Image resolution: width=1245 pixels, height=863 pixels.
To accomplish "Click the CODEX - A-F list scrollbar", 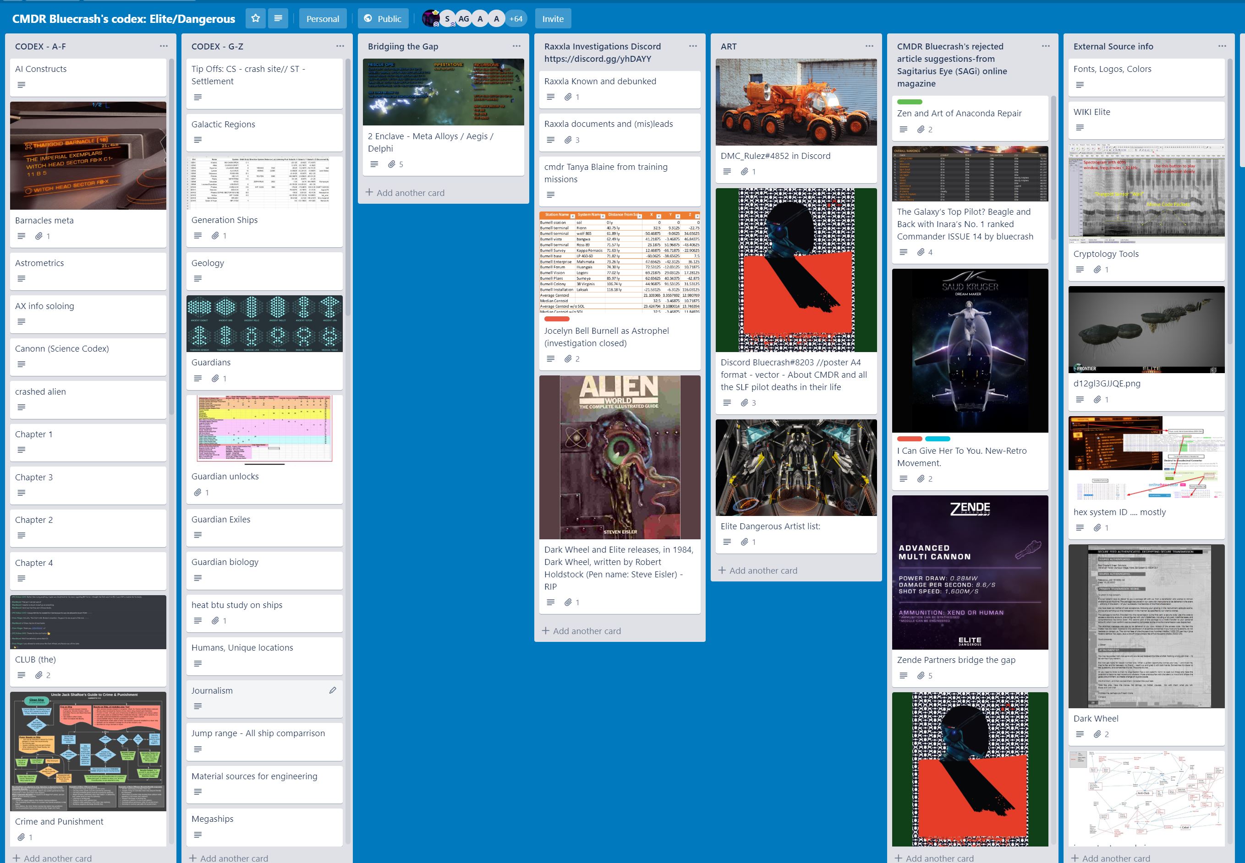I will coord(171,236).
